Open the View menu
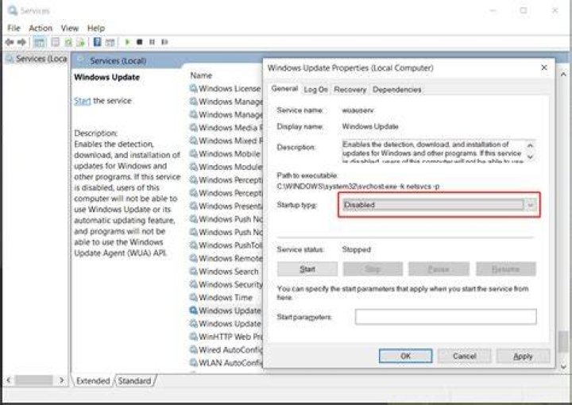This screenshot has width=572, height=405. click(70, 28)
